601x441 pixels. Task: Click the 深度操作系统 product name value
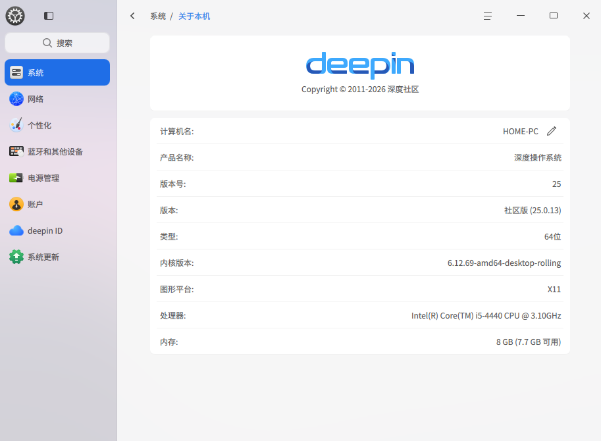click(537, 158)
